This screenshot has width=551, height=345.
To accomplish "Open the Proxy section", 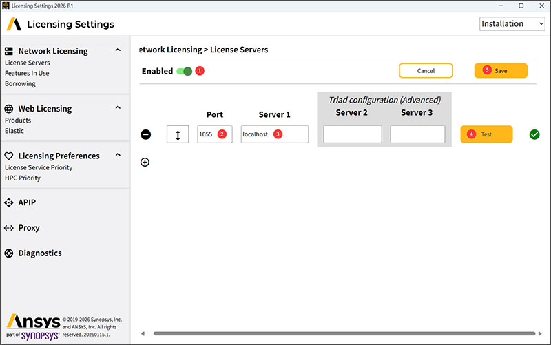I will click(29, 228).
